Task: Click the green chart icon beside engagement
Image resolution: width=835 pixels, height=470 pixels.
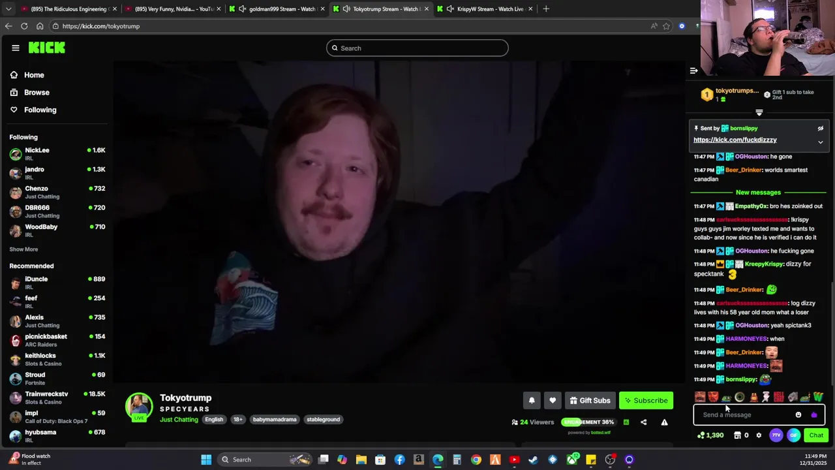Action: click(626, 422)
